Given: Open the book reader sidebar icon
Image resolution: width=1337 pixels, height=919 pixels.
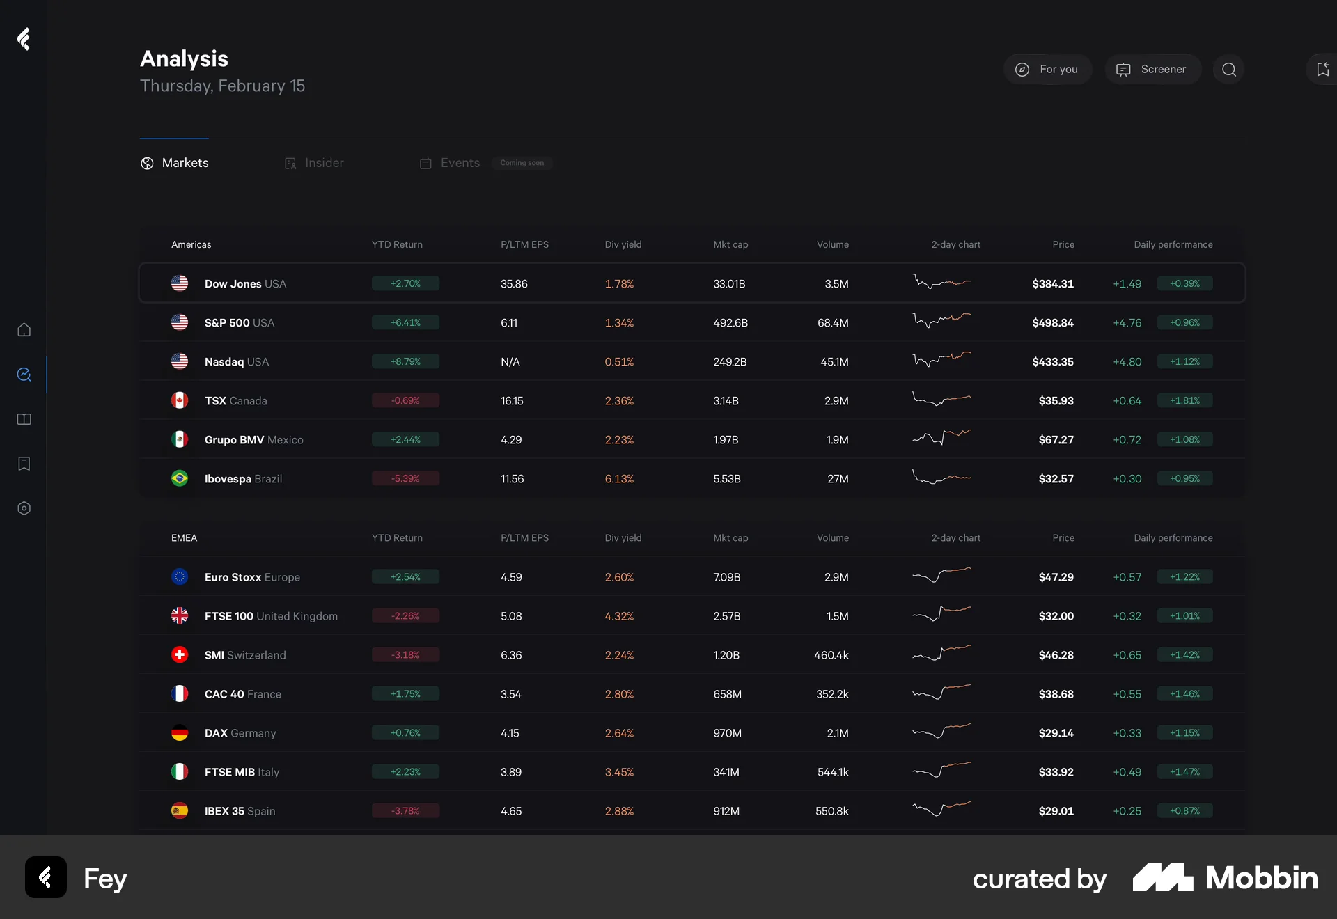Looking at the screenshot, I should pyautogui.click(x=24, y=419).
